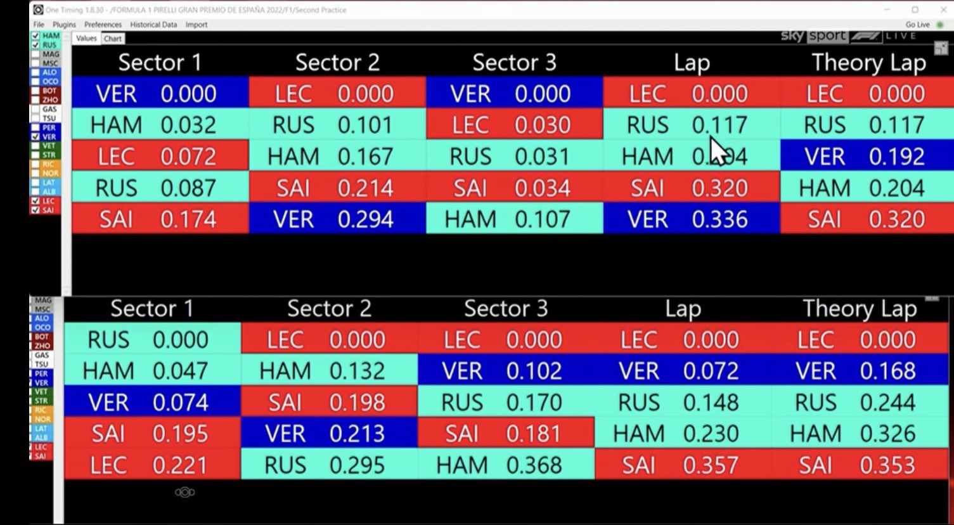The image size is (954, 525).
Task: Enable the BOT driver checkbox in upper list
Action: 36,91
